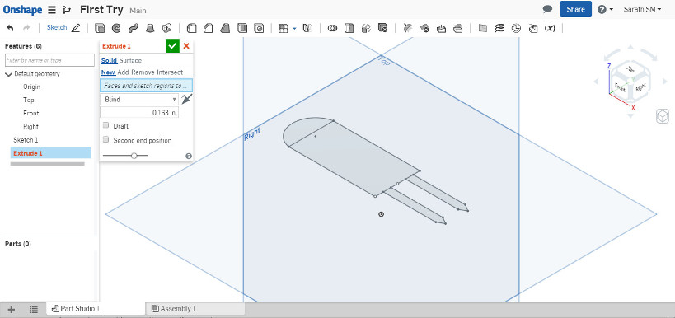Click the Undo arrow in the toolbar
Screen dimensions: 675x318
(x=11, y=28)
